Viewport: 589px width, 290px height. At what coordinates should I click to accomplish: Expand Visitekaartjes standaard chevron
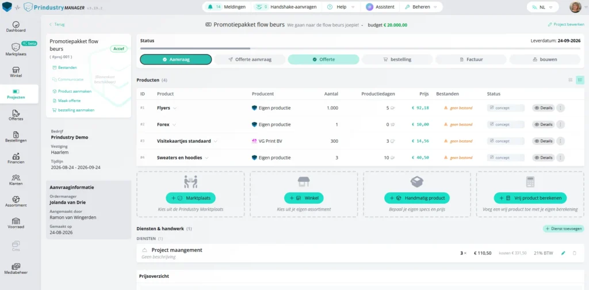215,142
